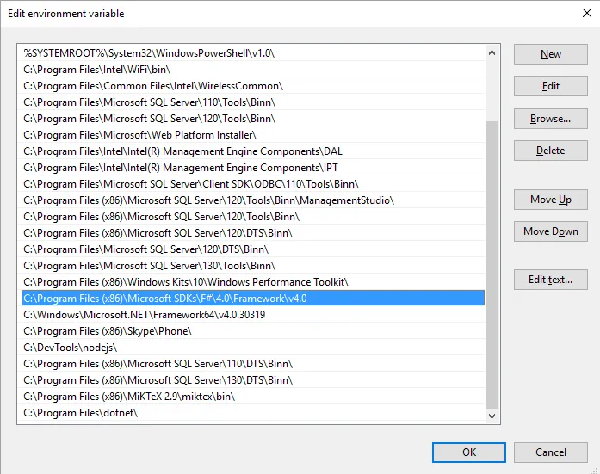Image resolution: width=600 pixels, height=474 pixels.
Task: Select Windows Performance Toolkit\ entry
Action: point(253,282)
